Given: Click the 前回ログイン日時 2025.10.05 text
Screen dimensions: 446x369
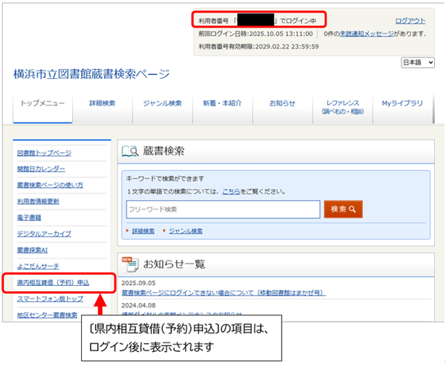Looking at the screenshot, I should tap(256, 33).
